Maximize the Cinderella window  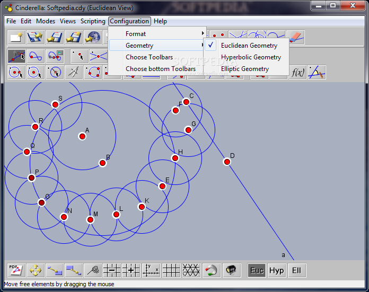click(x=333, y=6)
